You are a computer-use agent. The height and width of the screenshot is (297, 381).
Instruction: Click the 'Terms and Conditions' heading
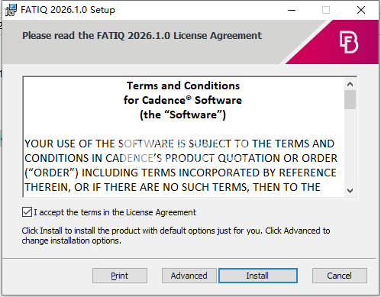[x=183, y=86]
